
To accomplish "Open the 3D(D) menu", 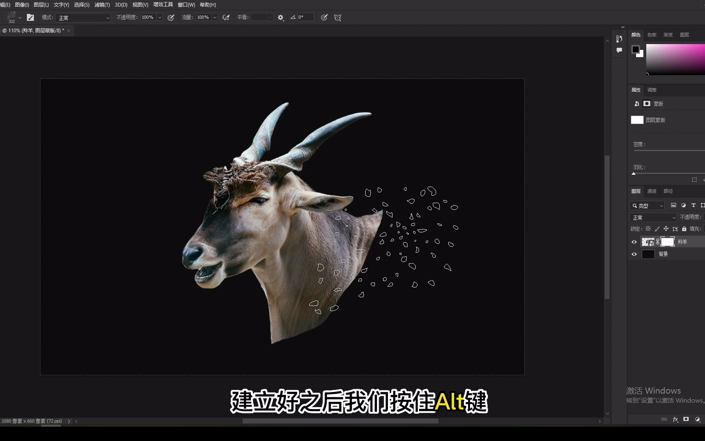I will tap(121, 5).
